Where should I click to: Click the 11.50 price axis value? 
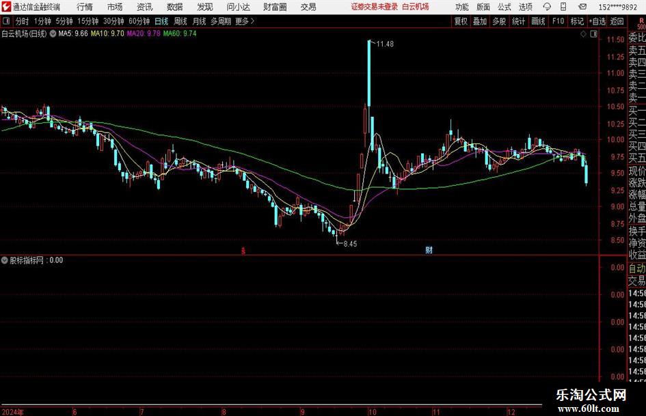(615, 40)
